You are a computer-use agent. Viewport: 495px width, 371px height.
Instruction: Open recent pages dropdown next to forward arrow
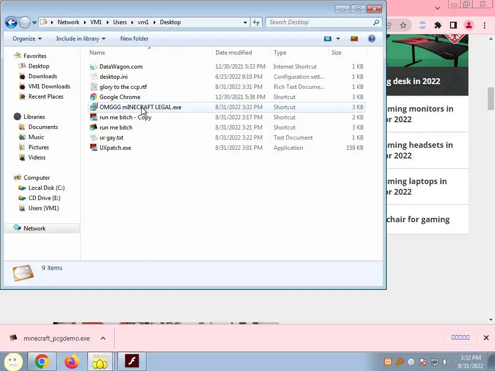[35, 22]
